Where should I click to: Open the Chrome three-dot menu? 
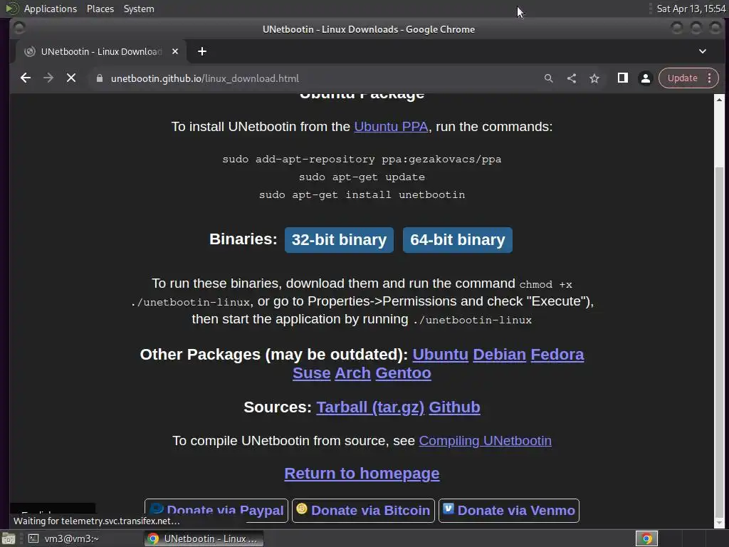(x=710, y=78)
